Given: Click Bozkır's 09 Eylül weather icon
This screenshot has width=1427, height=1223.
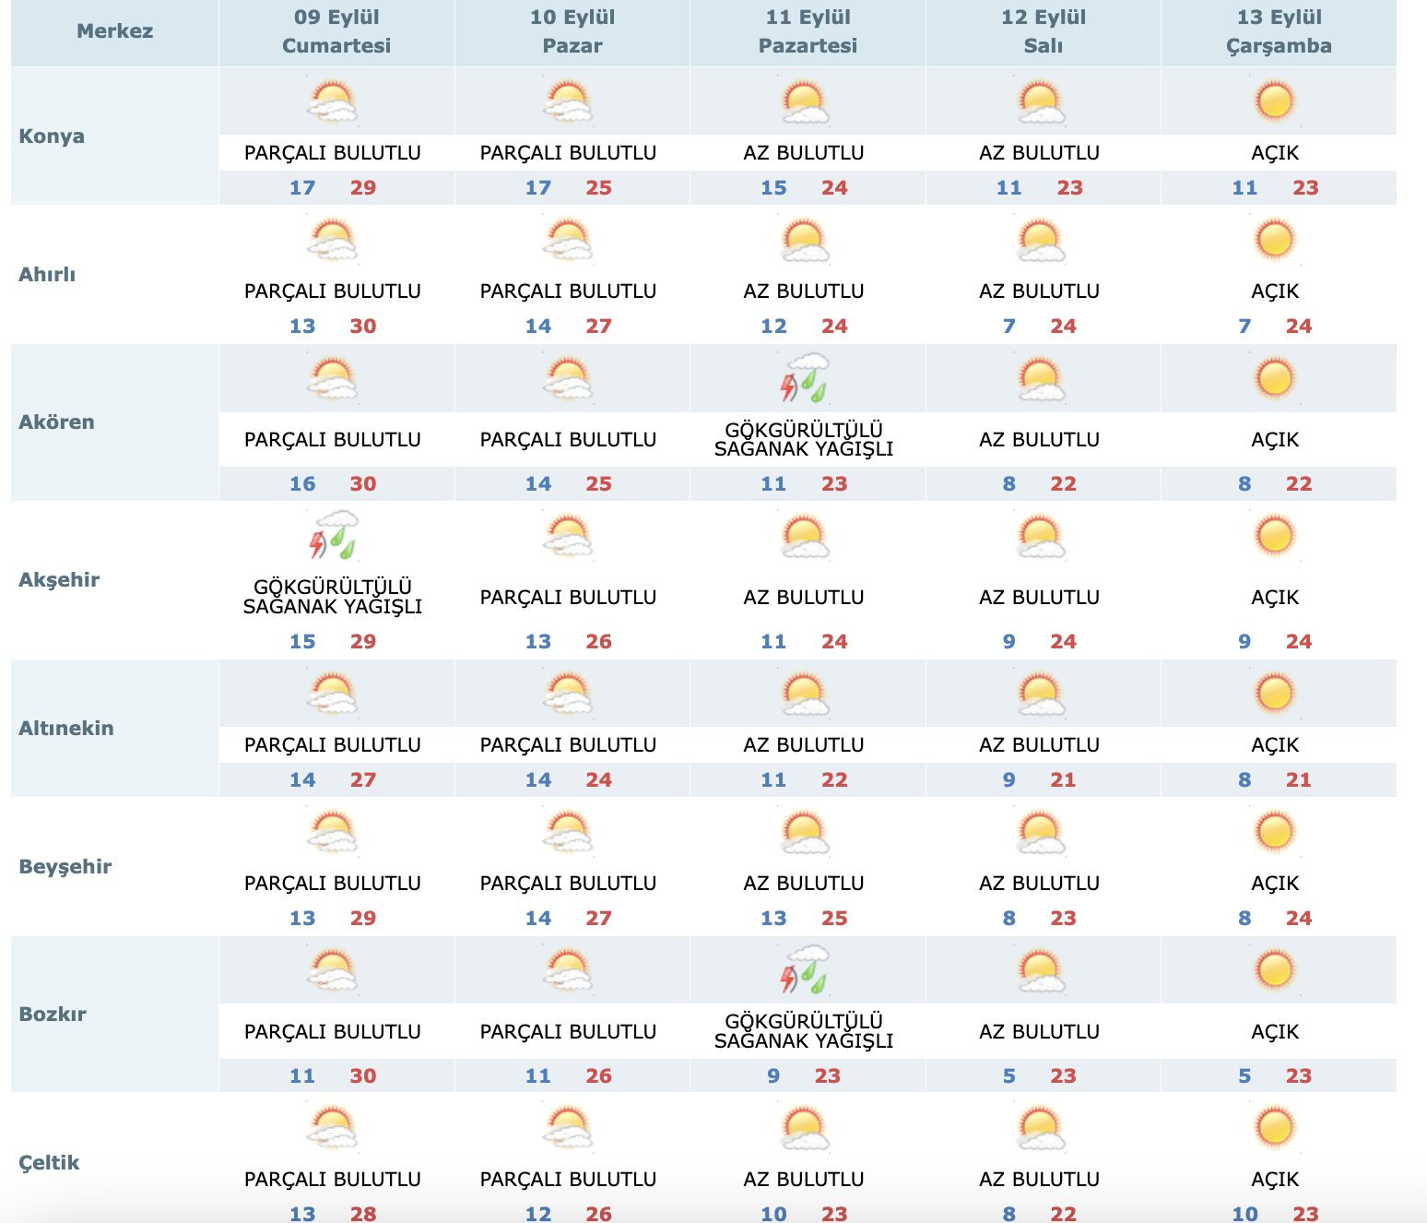Looking at the screenshot, I should [333, 971].
